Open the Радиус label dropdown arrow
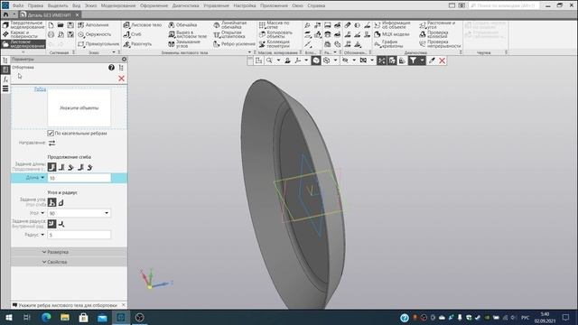Screen dimensions: 578x325 42,235
